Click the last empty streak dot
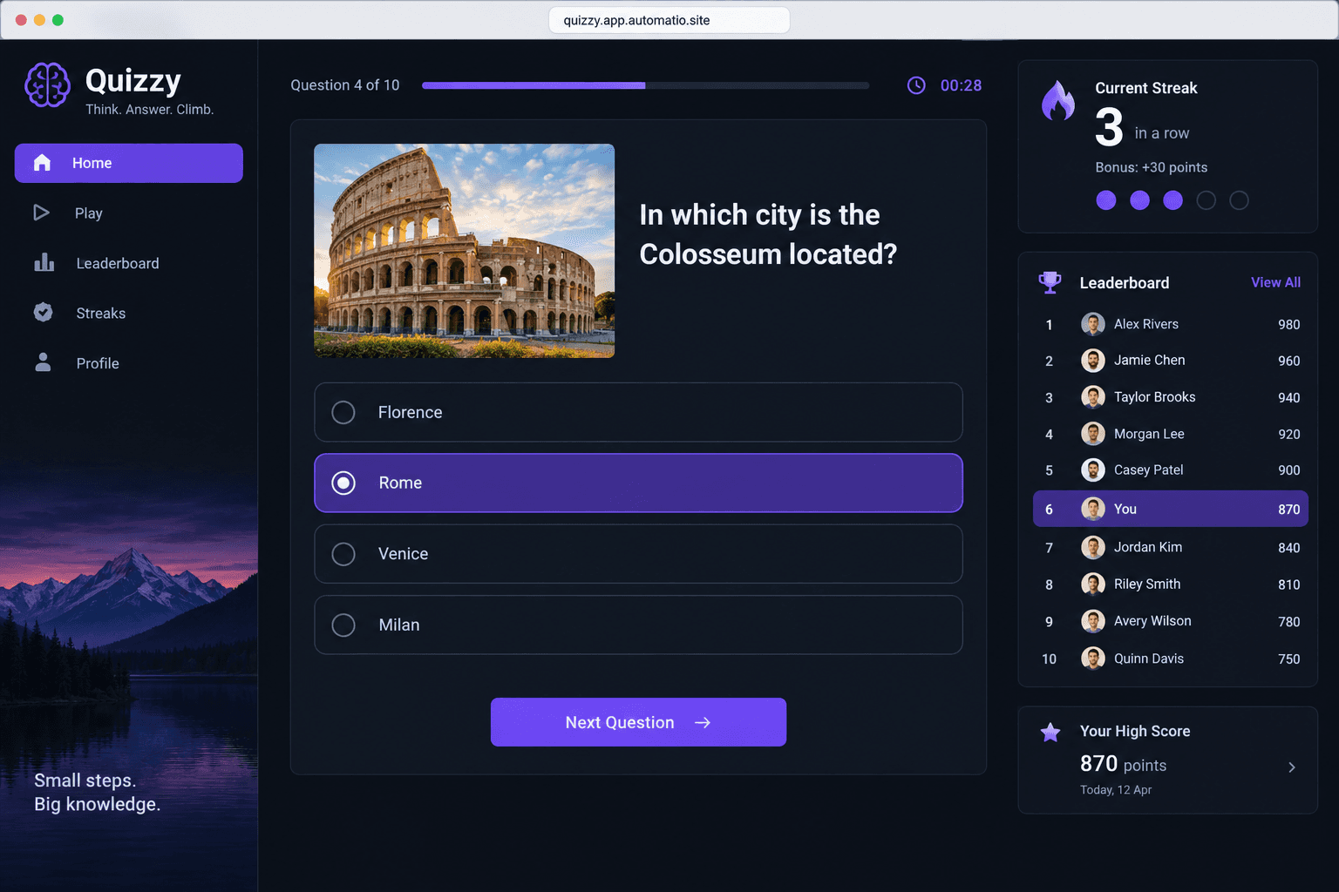1339x892 pixels. click(x=1239, y=200)
